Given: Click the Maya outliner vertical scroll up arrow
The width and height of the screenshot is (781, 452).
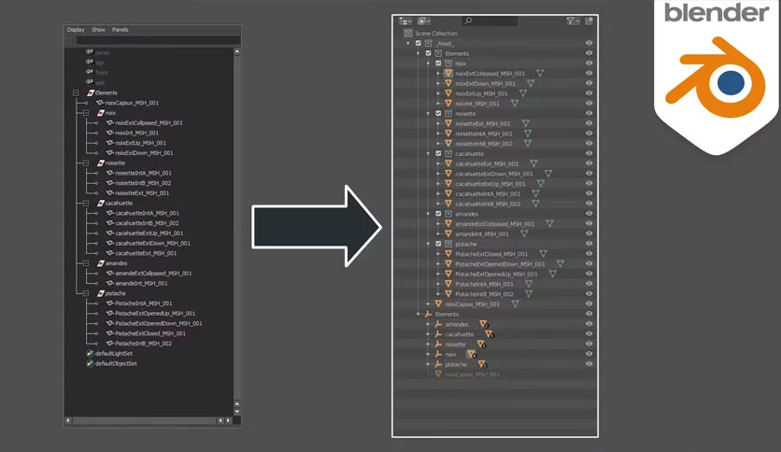Looking at the screenshot, I should [236, 51].
